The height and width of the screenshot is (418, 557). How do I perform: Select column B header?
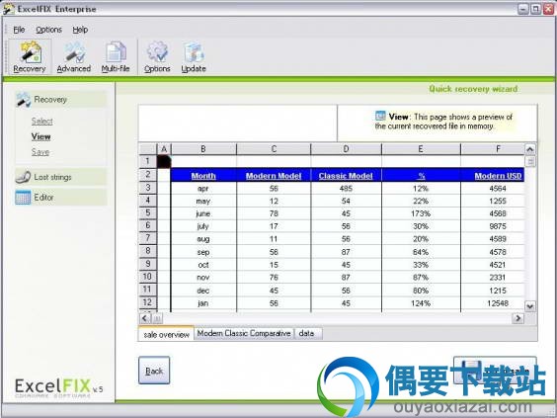pyautogui.click(x=203, y=149)
